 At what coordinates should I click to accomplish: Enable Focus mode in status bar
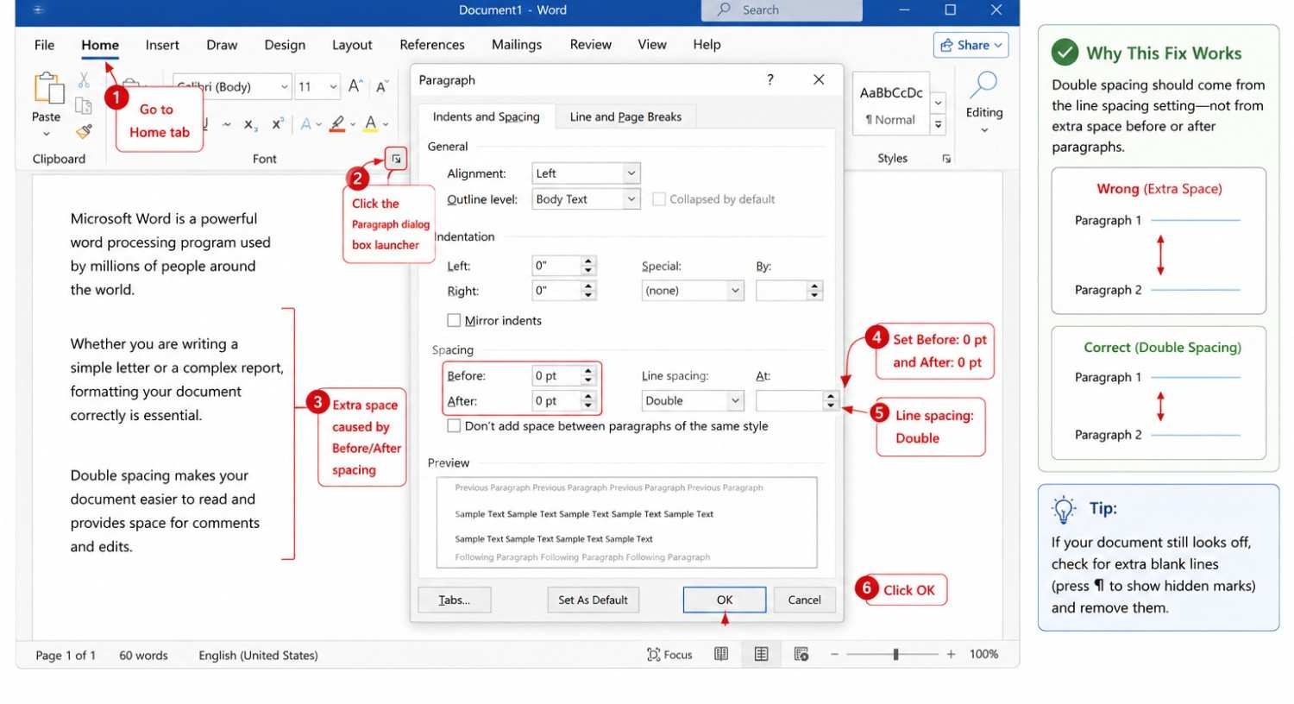pyautogui.click(x=669, y=655)
